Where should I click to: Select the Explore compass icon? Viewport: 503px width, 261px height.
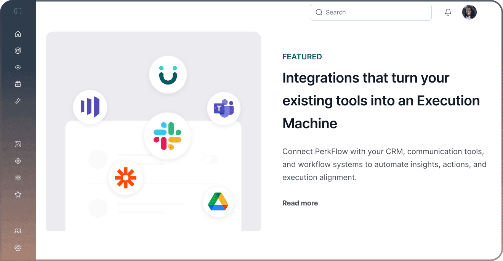(x=18, y=161)
